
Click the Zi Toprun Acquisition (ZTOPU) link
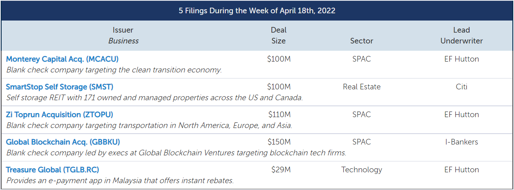[x=59, y=114]
